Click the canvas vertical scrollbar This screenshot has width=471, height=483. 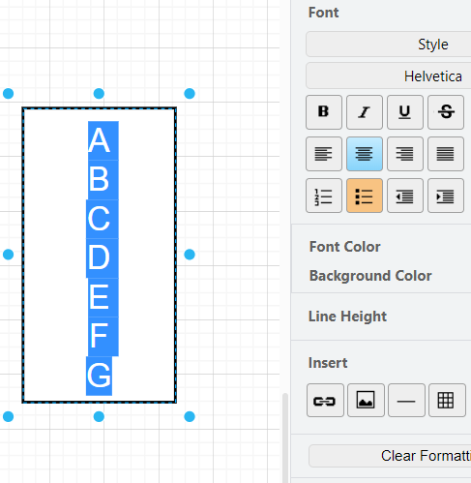285,438
